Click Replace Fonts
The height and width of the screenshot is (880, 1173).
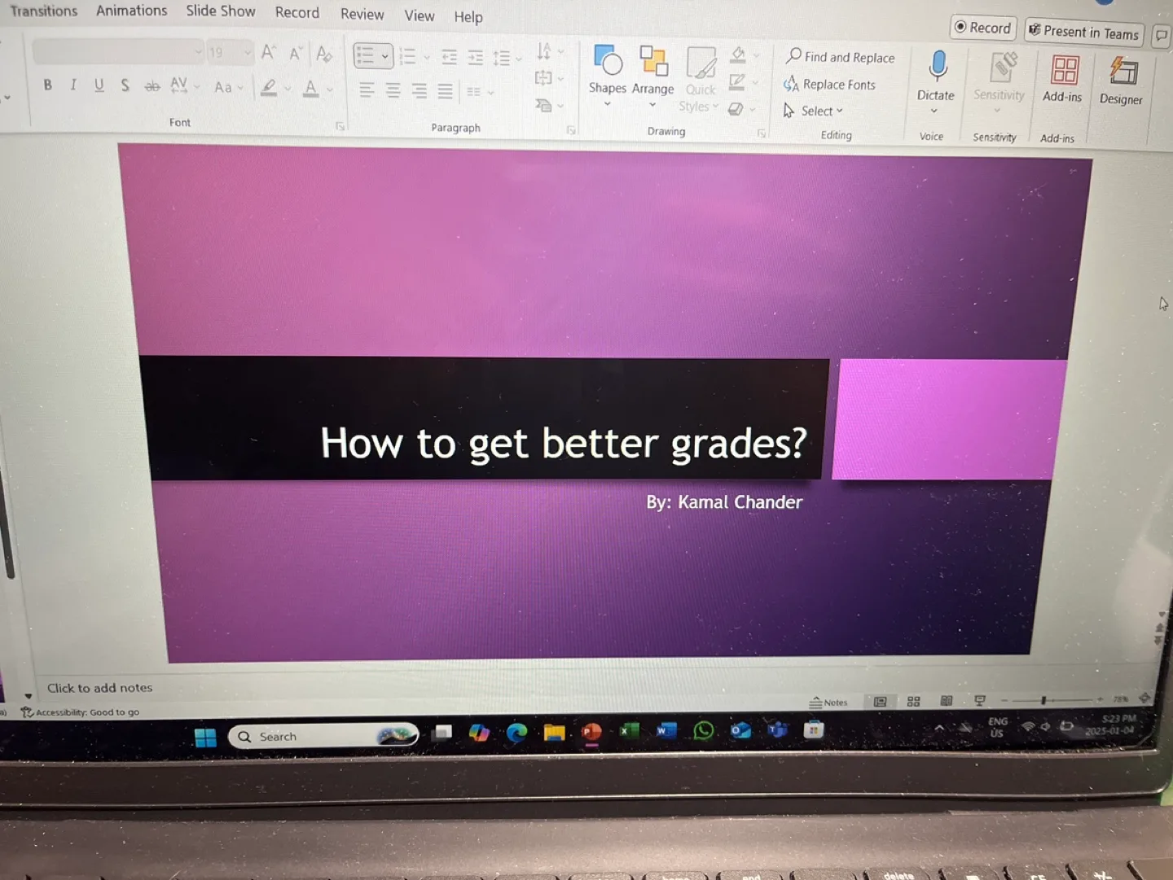829,84
